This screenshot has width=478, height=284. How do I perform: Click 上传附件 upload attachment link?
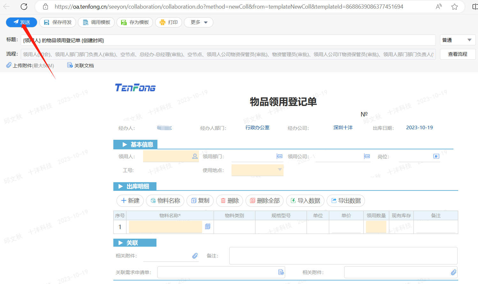30,65
